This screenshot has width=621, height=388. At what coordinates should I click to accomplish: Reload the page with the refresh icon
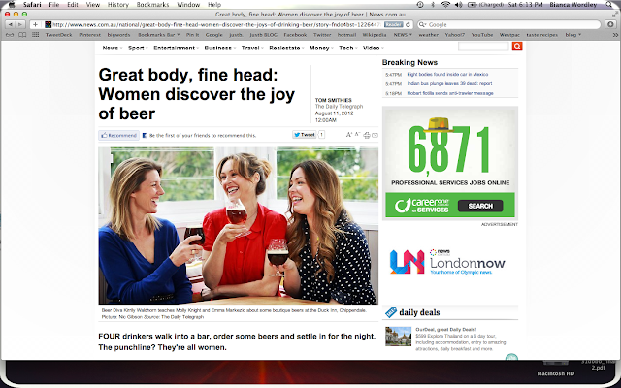coord(408,24)
